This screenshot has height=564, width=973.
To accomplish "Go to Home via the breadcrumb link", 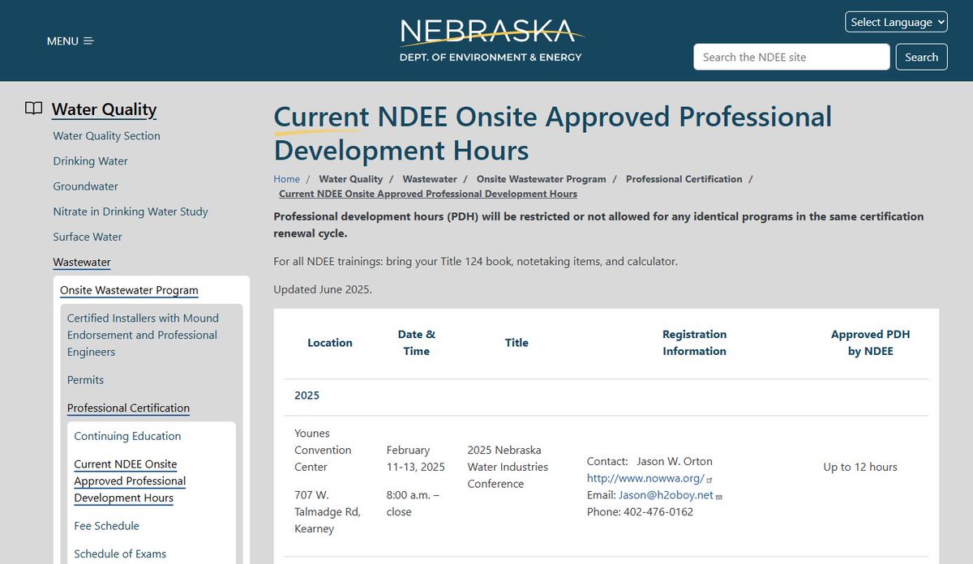I will 286,178.
